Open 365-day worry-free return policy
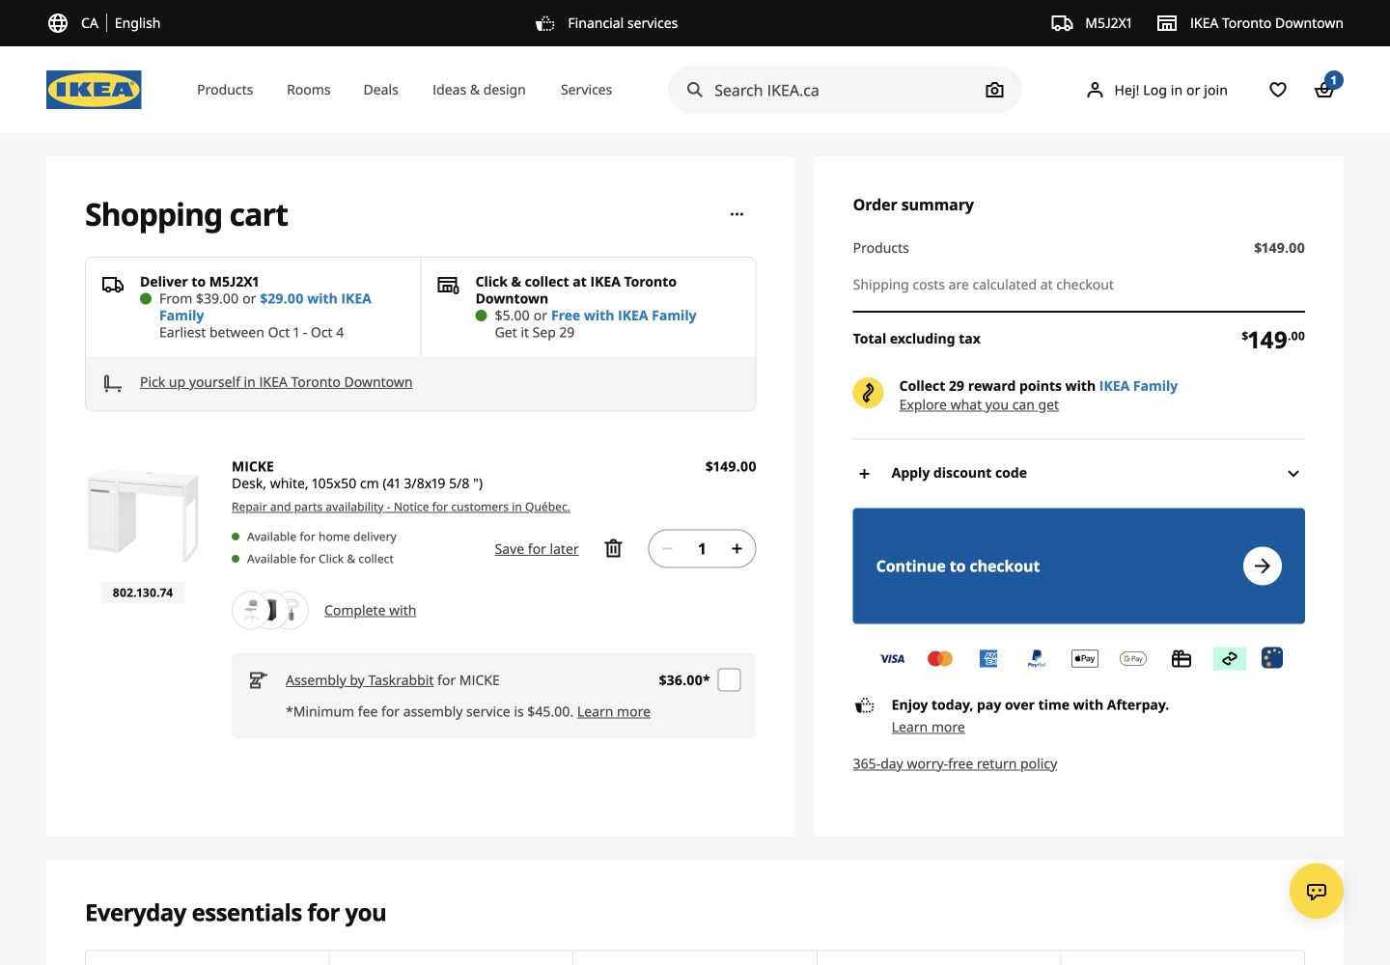The height and width of the screenshot is (965, 1390). [955, 764]
